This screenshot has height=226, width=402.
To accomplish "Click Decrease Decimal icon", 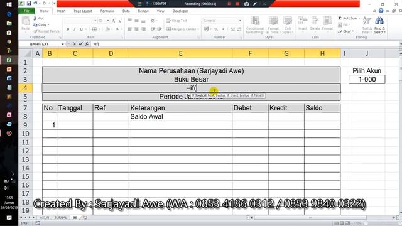I will [x=239, y=30].
